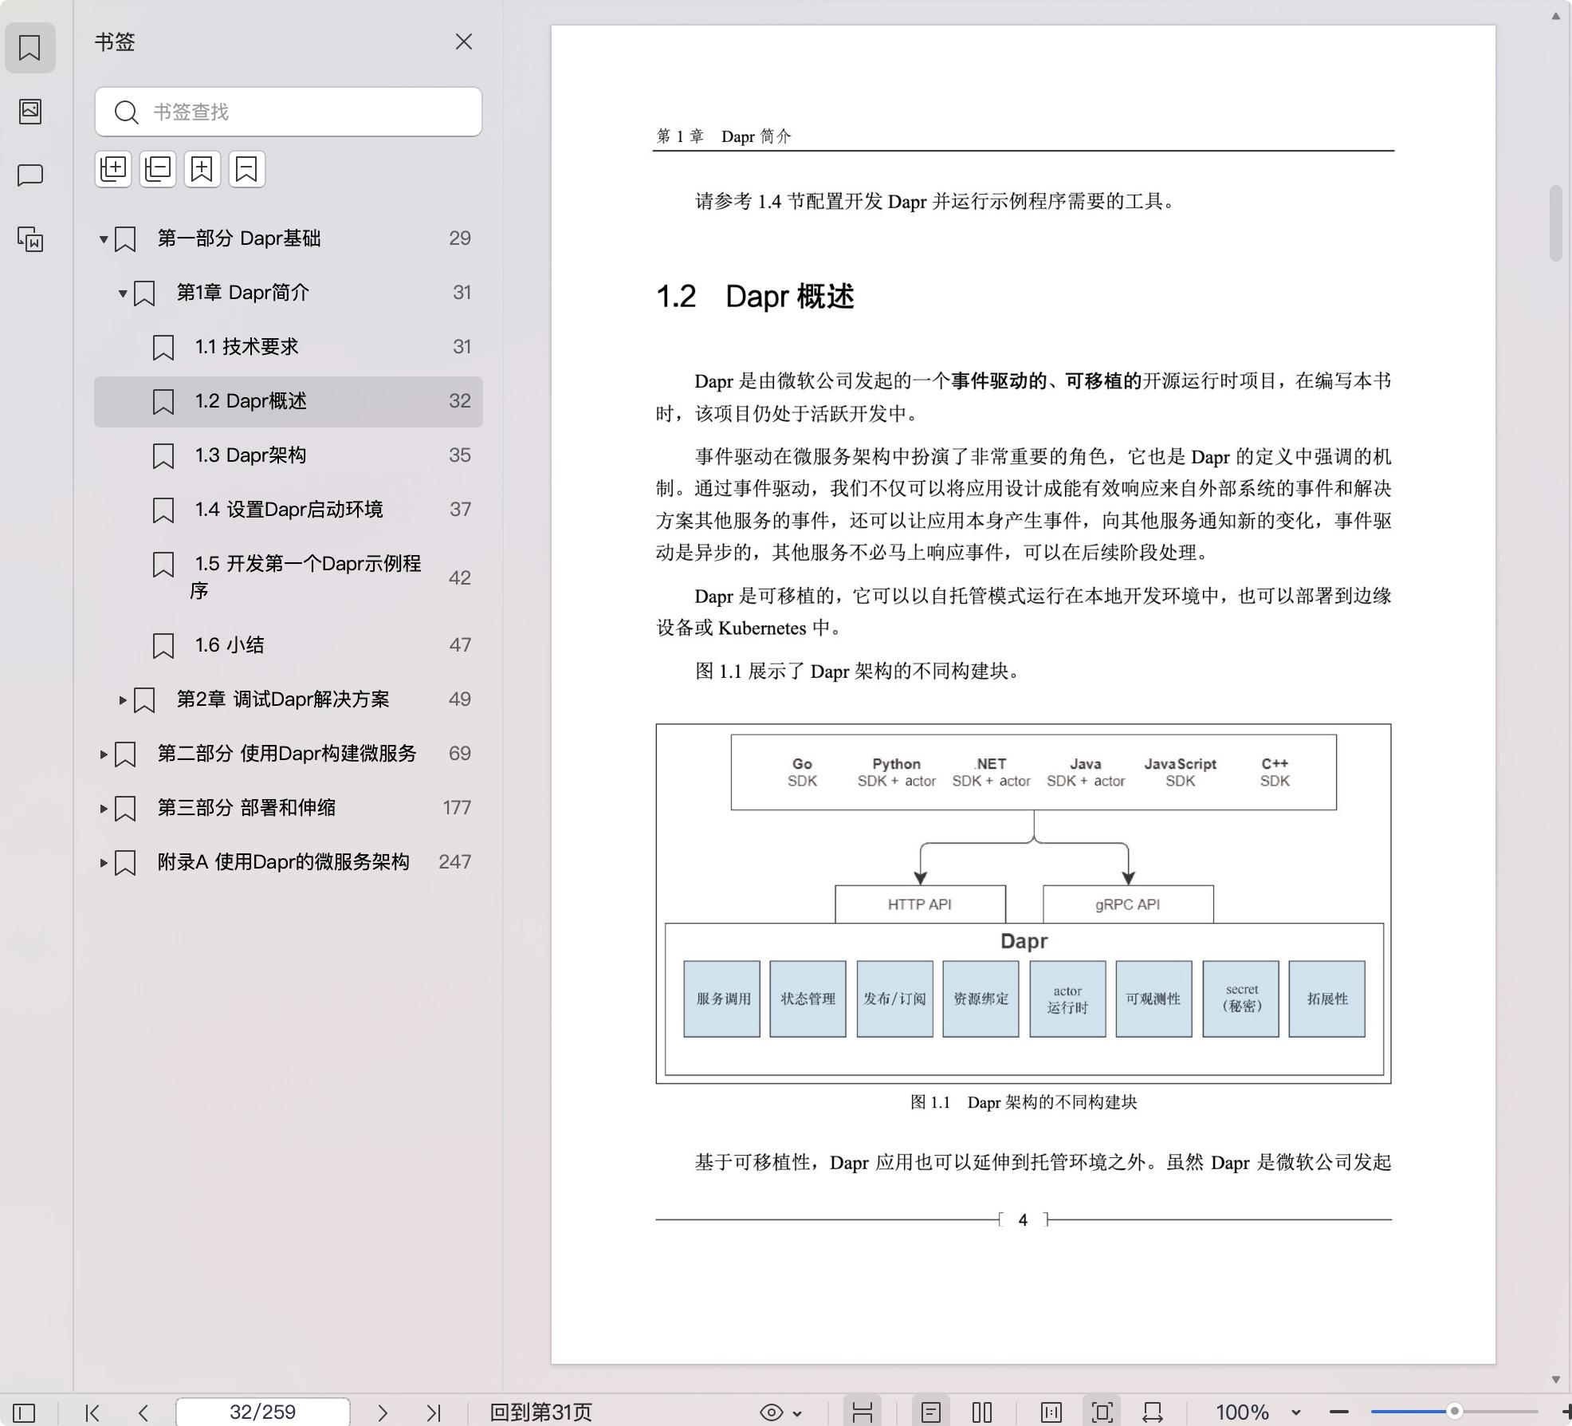
Task: Go to bookmark 1.1 技术要求
Action: pos(288,347)
